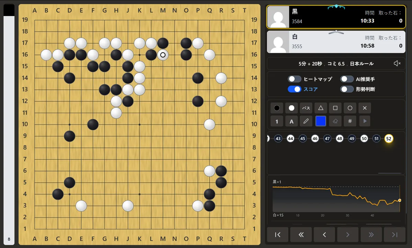
Task: Click white's remaining time 10:58
Action: pos(367,46)
